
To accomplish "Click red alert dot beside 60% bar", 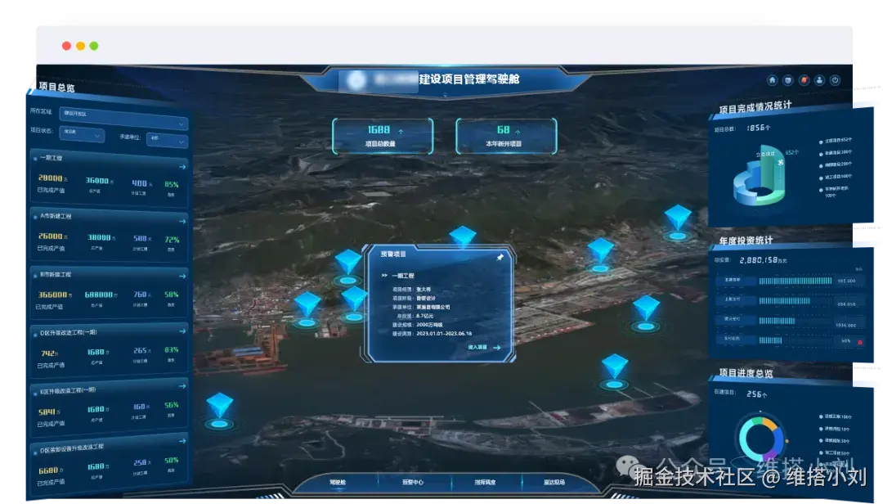I will [860, 342].
